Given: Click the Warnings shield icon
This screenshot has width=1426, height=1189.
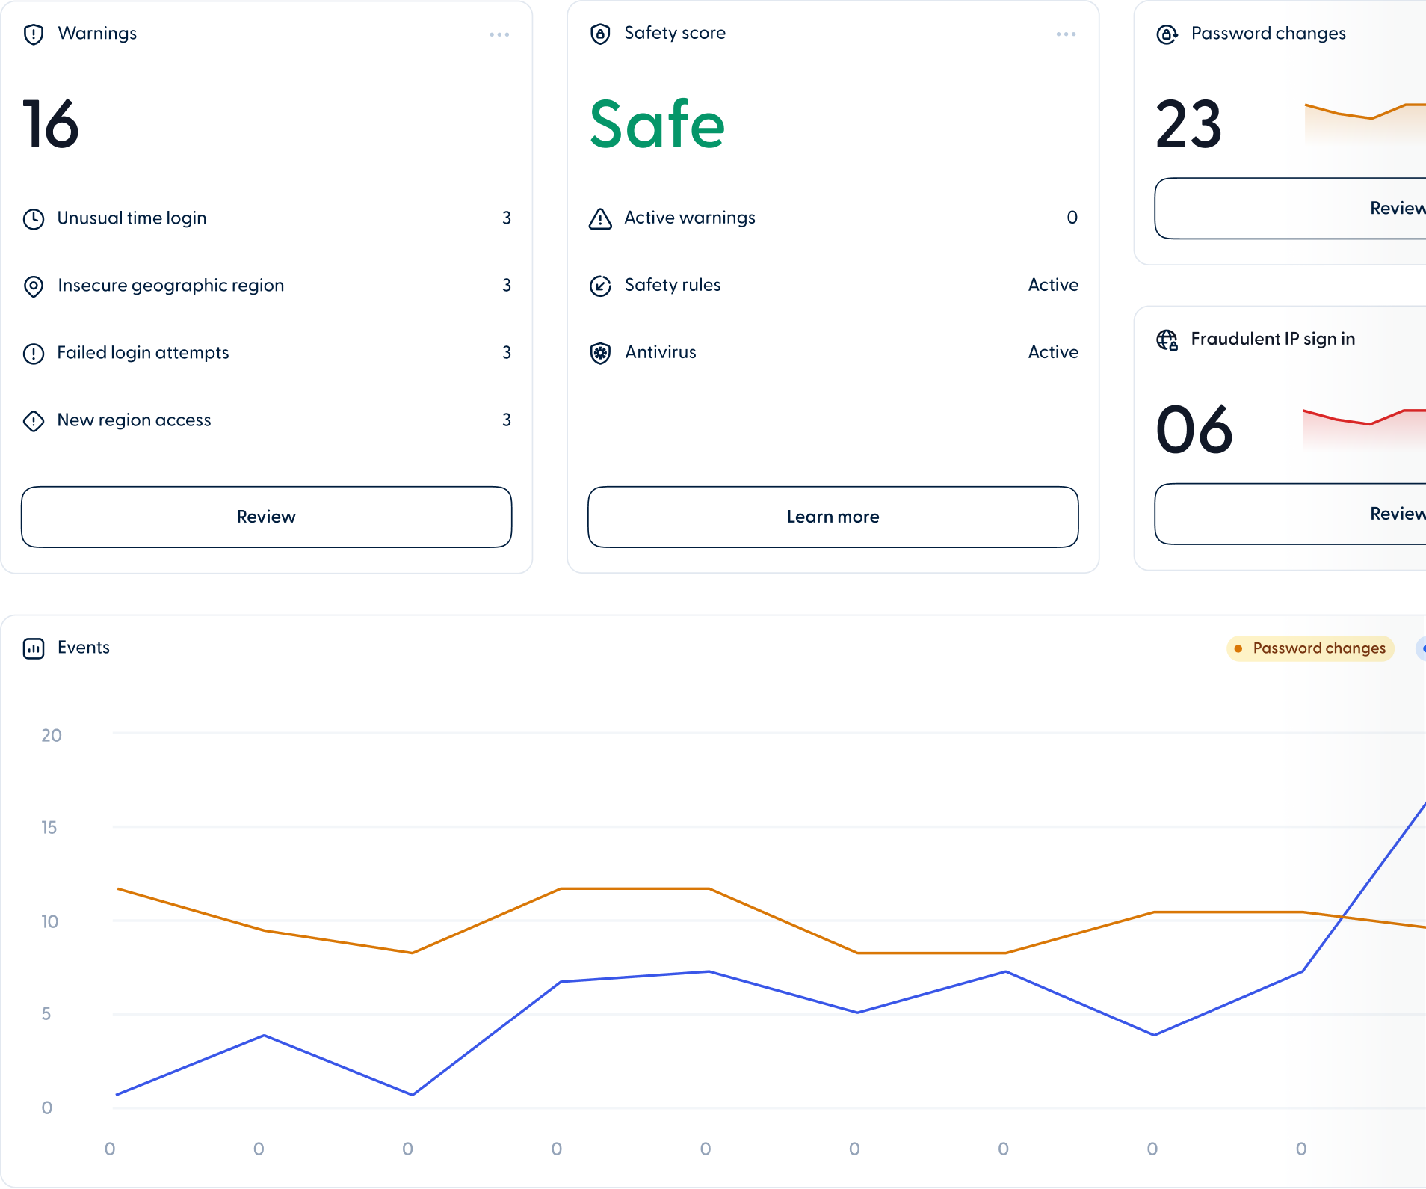Looking at the screenshot, I should tap(34, 34).
